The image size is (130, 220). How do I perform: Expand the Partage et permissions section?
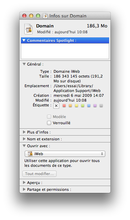[24, 189]
